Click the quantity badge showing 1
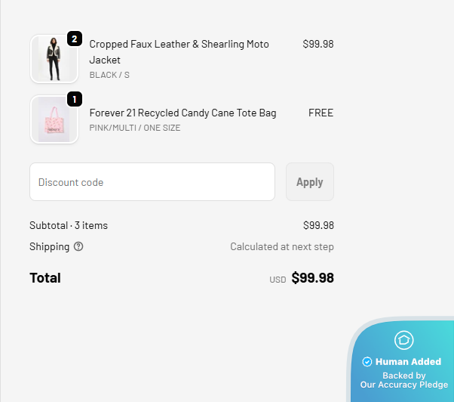 click(x=74, y=99)
